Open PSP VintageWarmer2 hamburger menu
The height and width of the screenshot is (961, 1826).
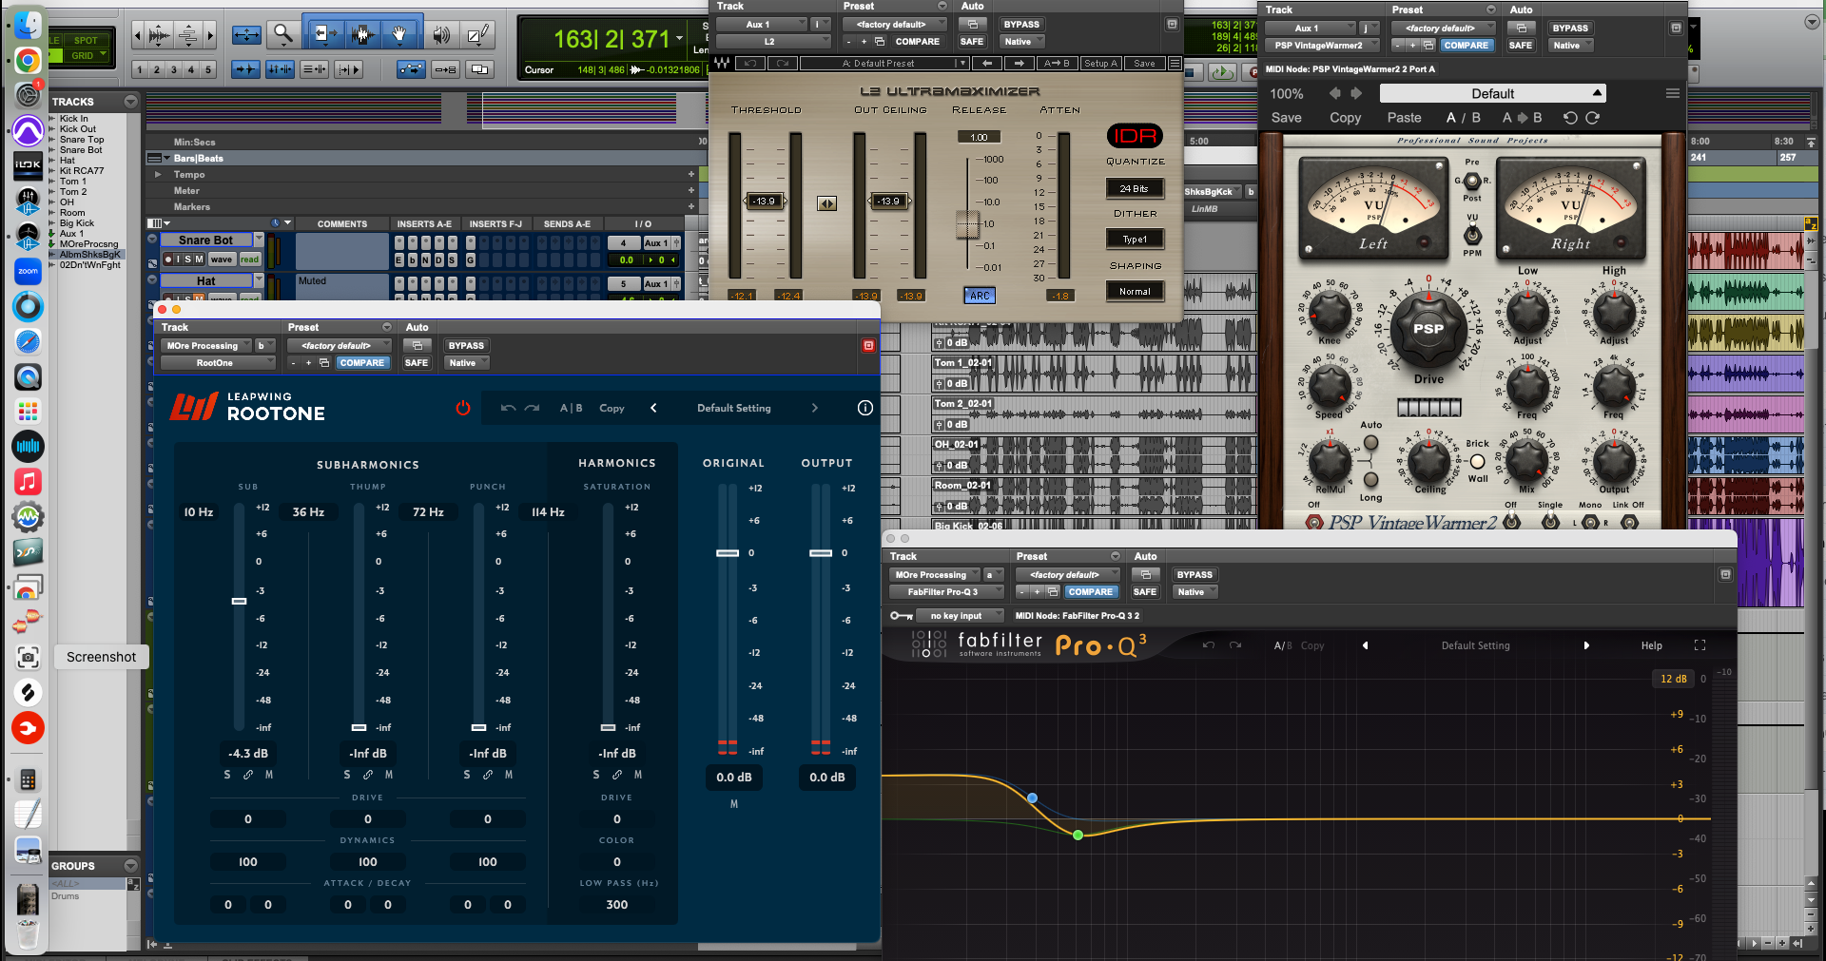click(x=1673, y=93)
